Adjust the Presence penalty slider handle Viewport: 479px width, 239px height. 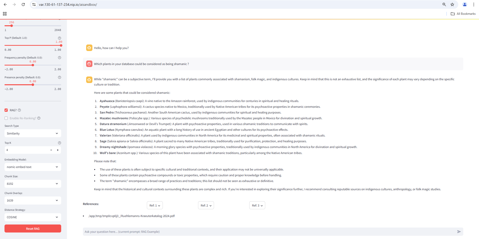[33, 85]
